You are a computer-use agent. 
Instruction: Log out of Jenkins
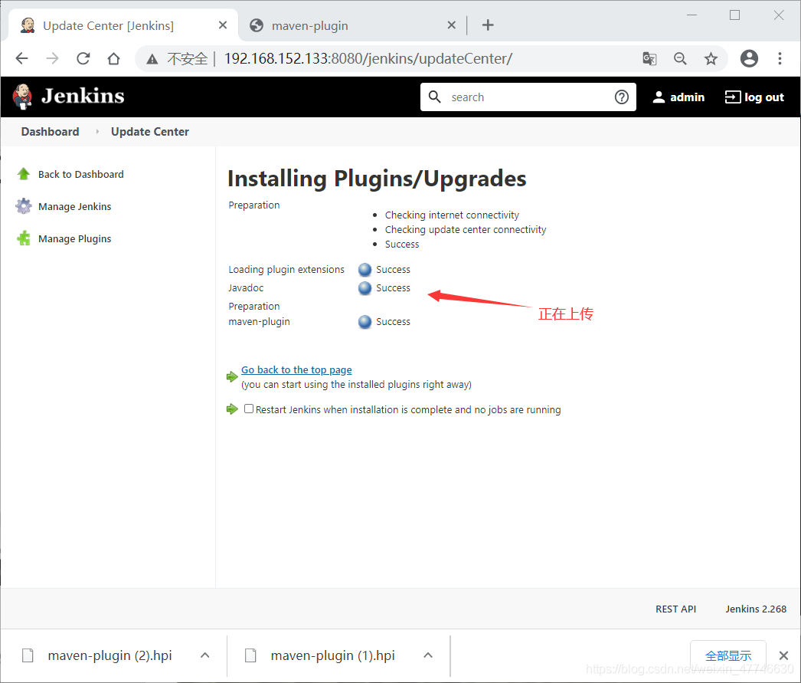pos(754,97)
